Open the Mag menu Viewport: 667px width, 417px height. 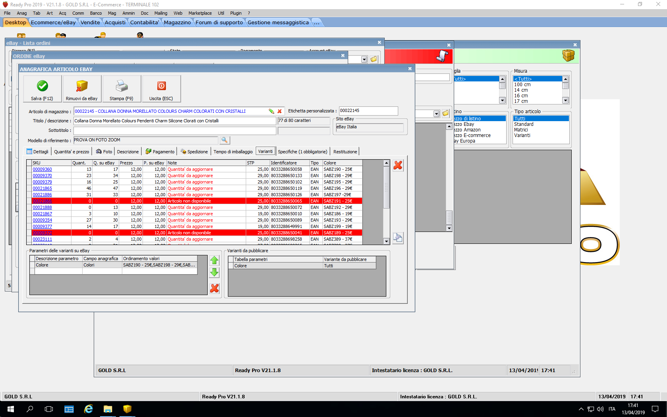112,13
